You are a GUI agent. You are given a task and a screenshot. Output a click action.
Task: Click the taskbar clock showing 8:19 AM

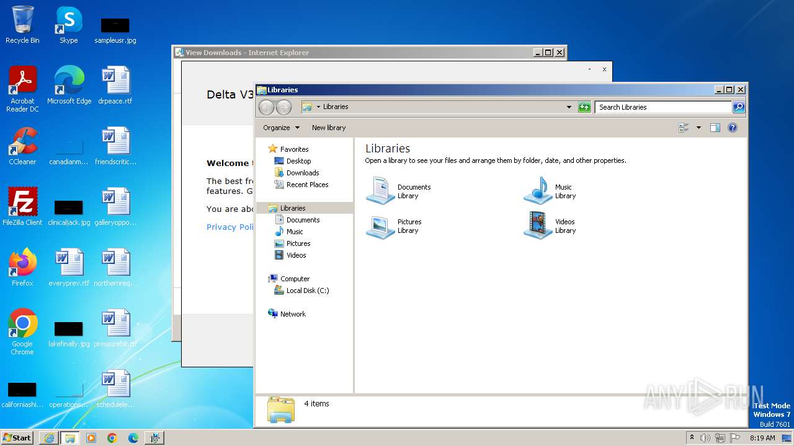[762, 438]
